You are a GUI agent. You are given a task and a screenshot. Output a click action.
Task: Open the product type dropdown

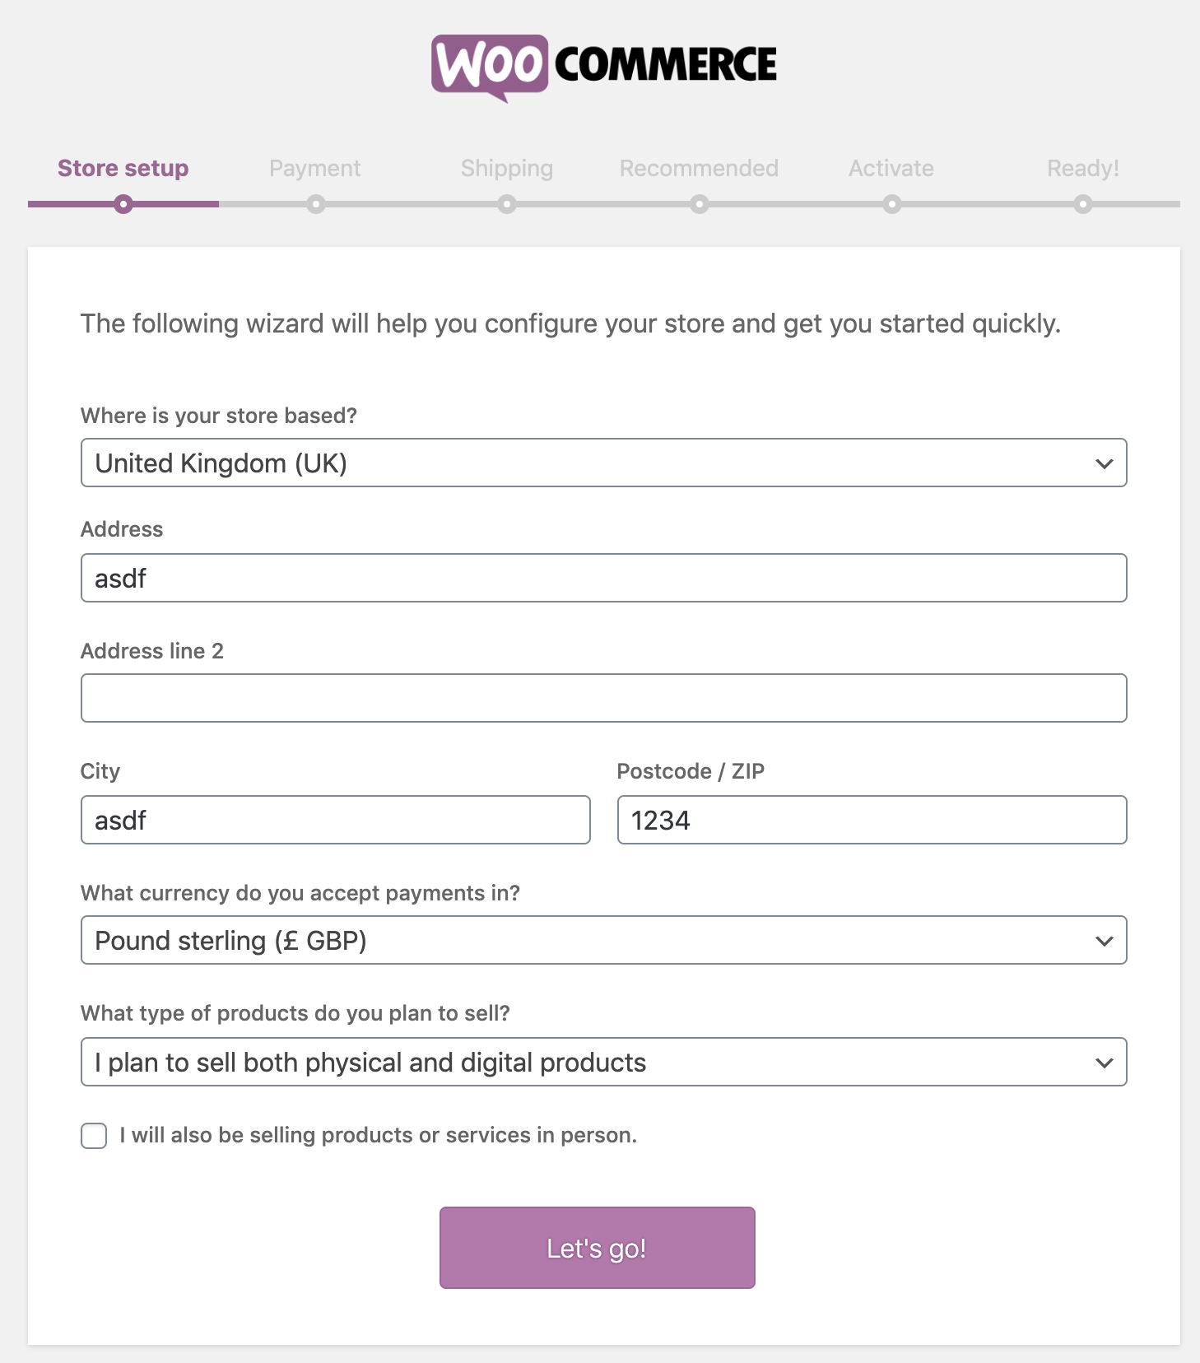pyautogui.click(x=602, y=1062)
